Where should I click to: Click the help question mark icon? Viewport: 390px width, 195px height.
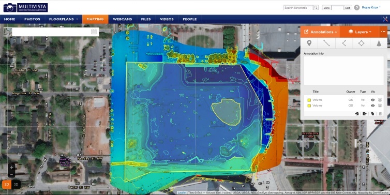click(357, 7)
